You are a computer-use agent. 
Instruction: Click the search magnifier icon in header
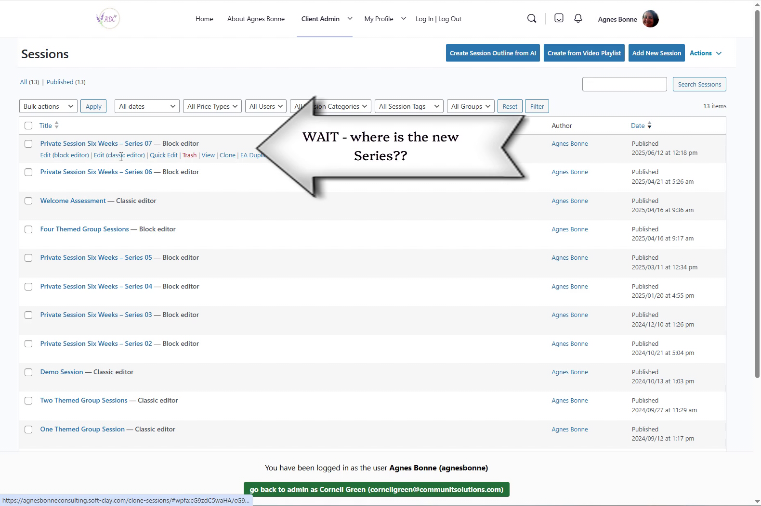click(532, 19)
